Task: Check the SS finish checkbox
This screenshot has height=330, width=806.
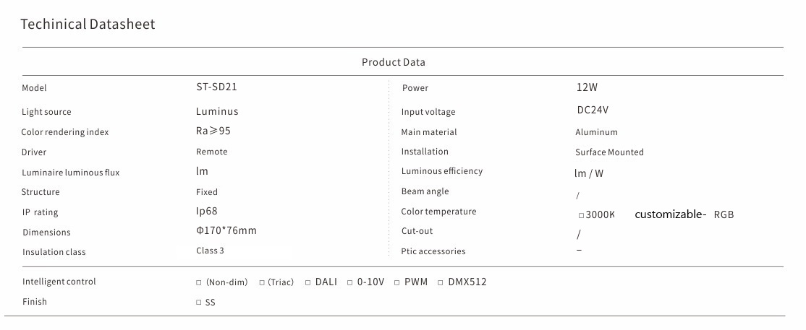Action: (199, 303)
